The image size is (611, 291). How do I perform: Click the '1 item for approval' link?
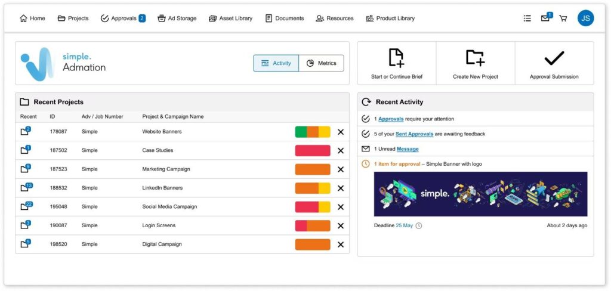pyautogui.click(x=397, y=164)
